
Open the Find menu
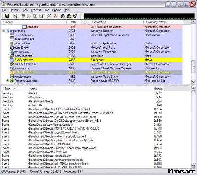click(x=47, y=10)
